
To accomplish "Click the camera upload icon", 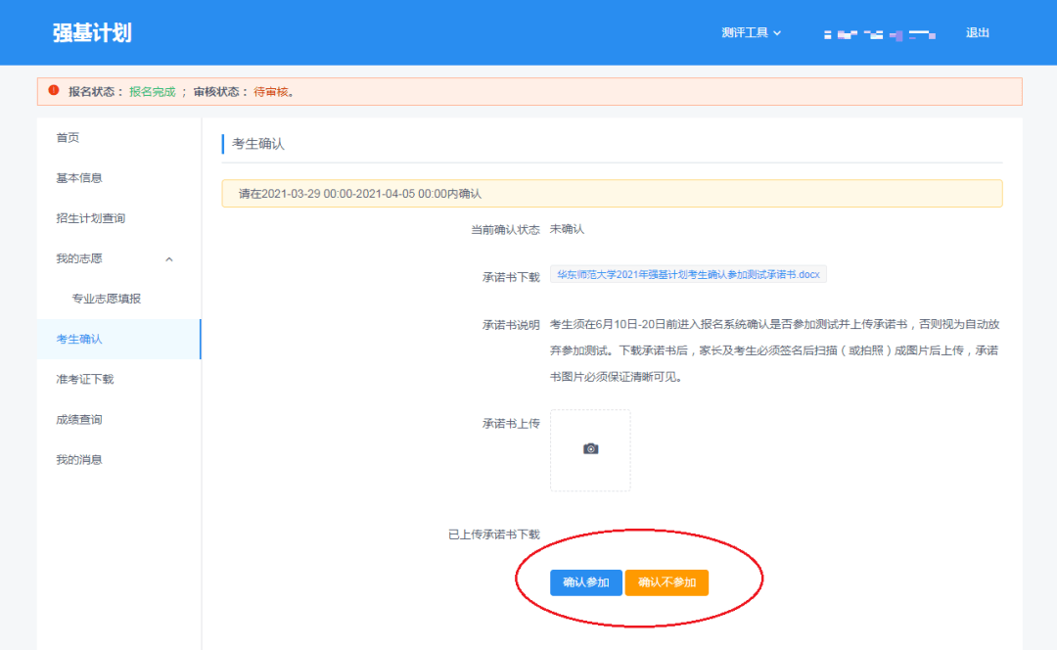I will pyautogui.click(x=590, y=448).
